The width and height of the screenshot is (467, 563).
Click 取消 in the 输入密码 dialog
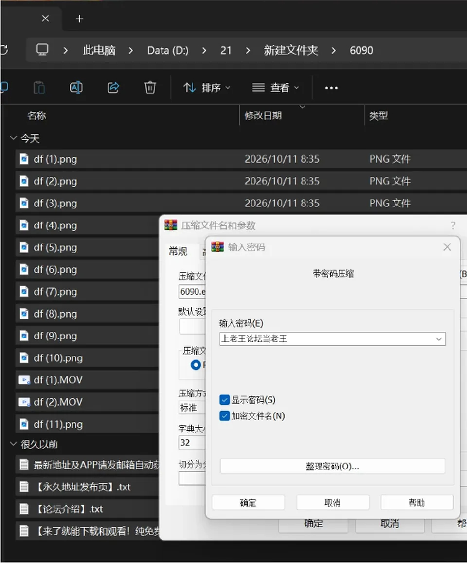pyautogui.click(x=333, y=502)
